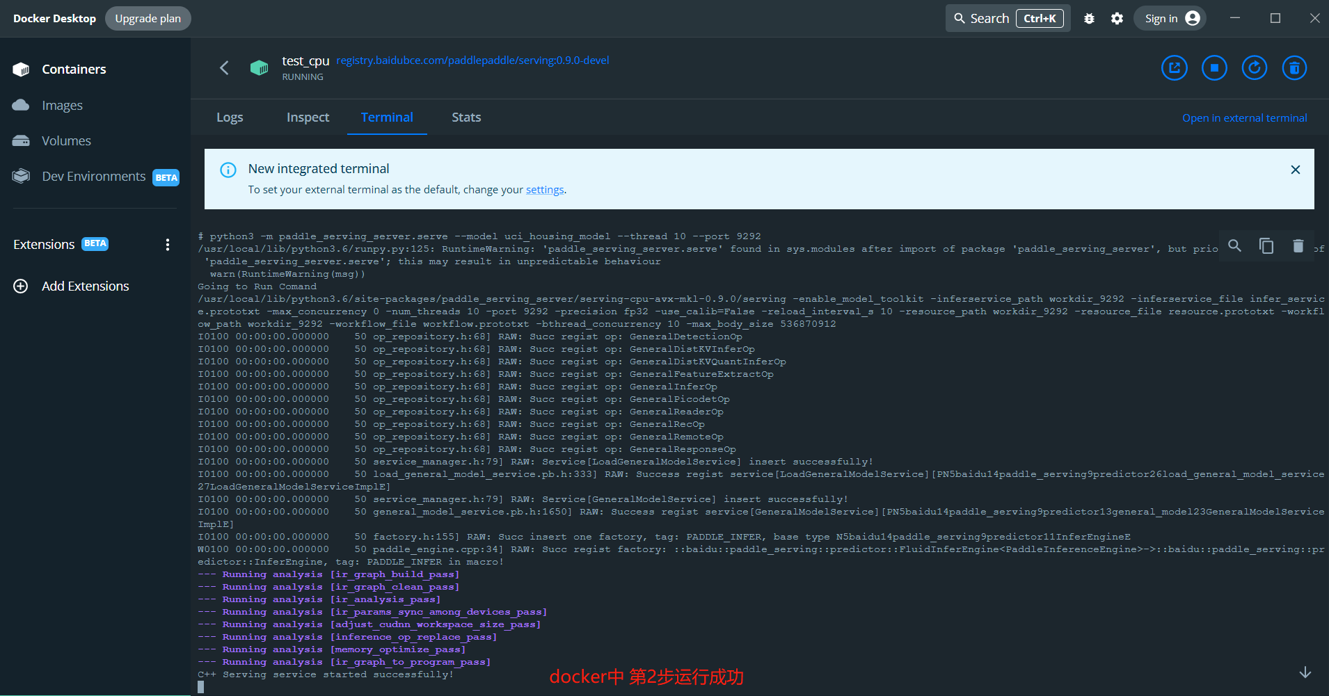Screen dimensions: 1329x696
Task: Search the terminal output
Action: 1234,245
